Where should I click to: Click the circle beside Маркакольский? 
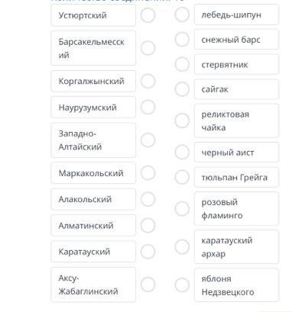coord(148,173)
